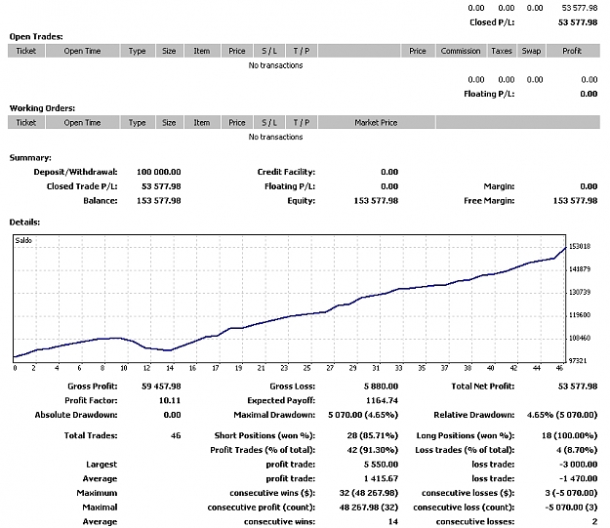Click largest profit trade value 5 550.00
This screenshot has width=610, height=528.
[381, 465]
